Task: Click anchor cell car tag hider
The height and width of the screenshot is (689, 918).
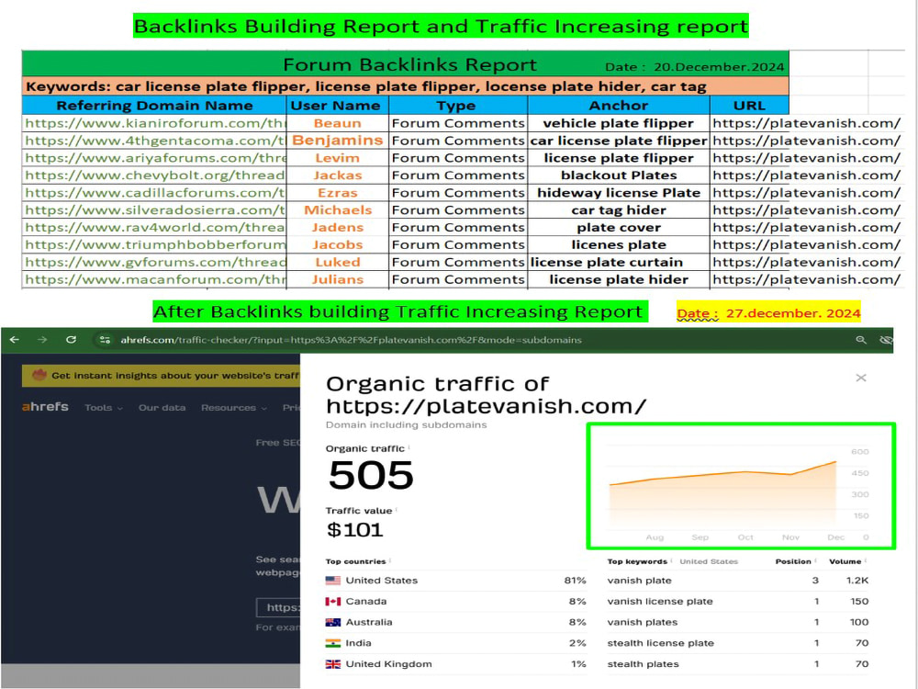Action: (x=619, y=209)
